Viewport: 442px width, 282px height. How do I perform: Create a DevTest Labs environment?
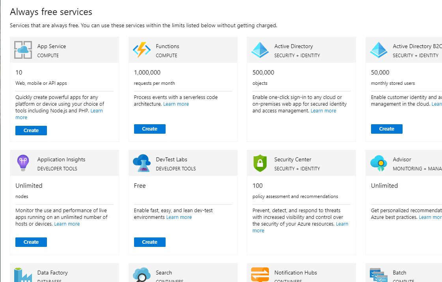(150, 242)
